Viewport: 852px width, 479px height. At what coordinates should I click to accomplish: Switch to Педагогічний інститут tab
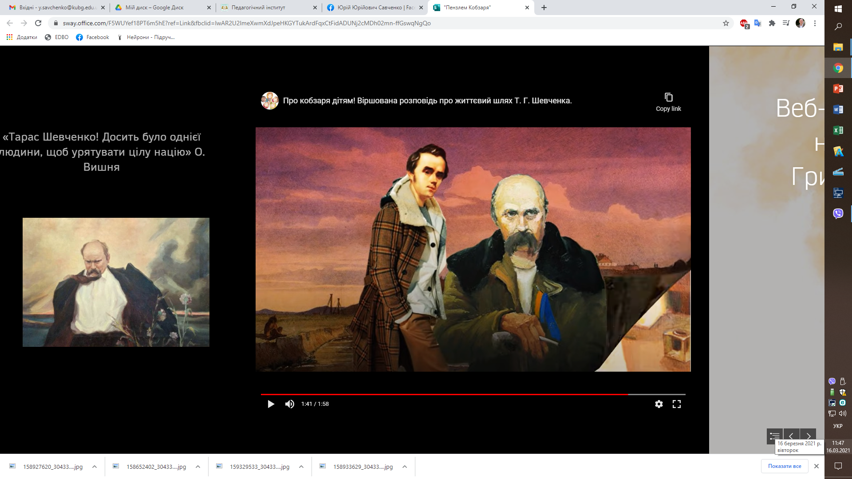coord(258,8)
